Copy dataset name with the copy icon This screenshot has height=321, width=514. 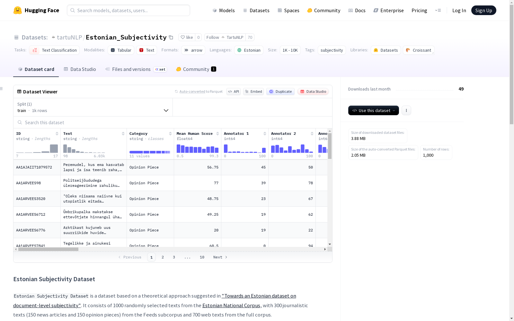tap(171, 38)
